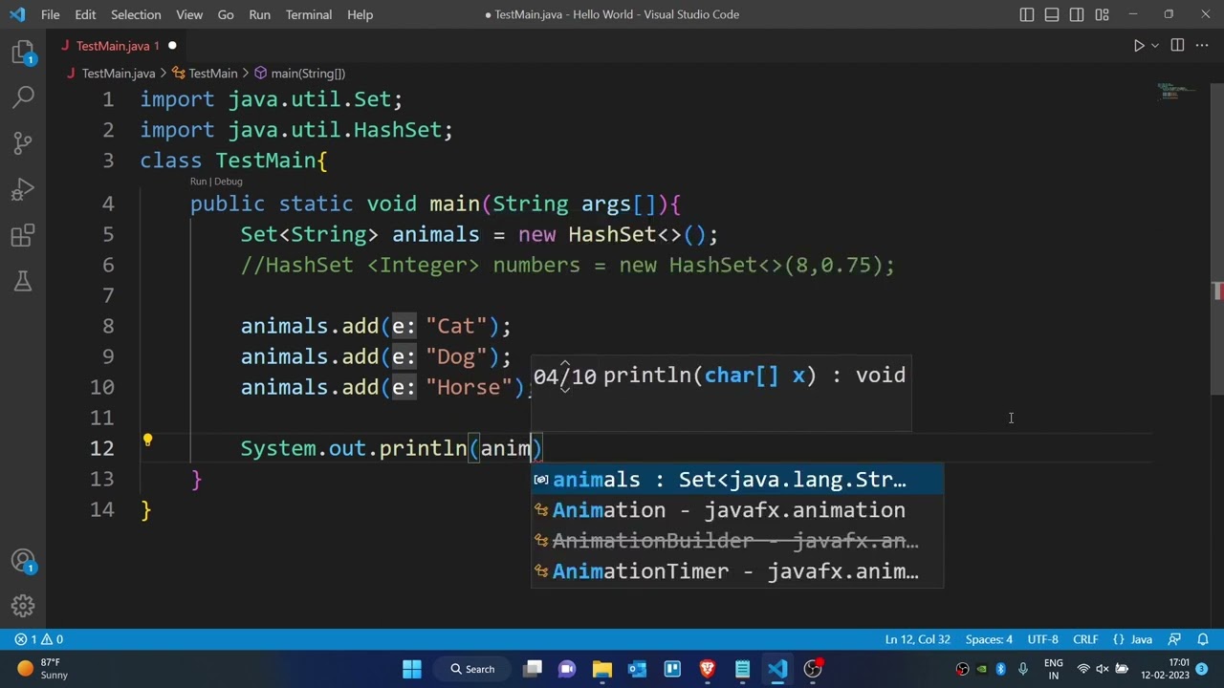Click the Run code lens above main

pos(198,182)
